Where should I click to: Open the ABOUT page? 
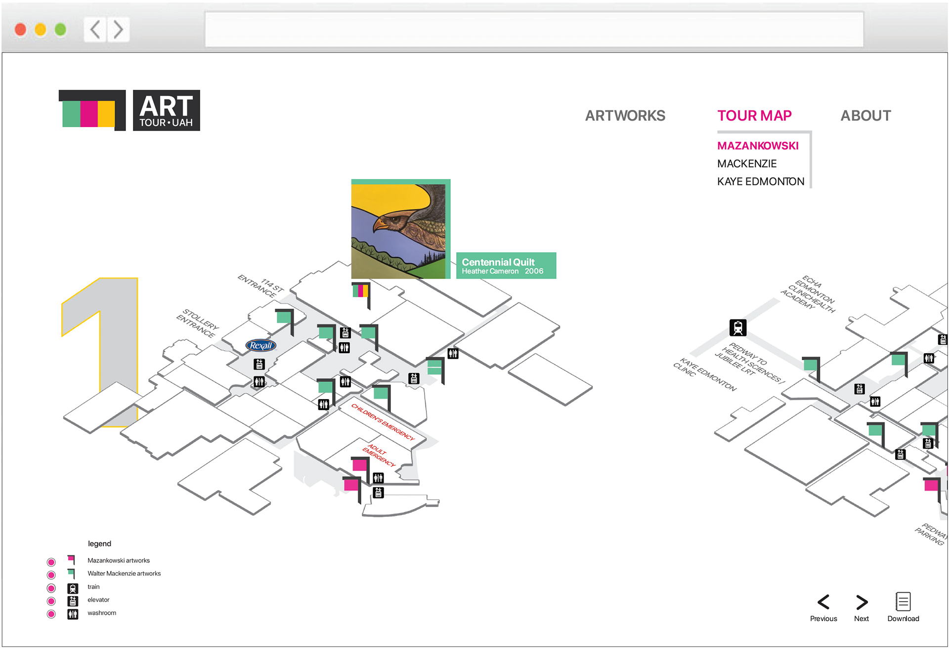point(866,116)
